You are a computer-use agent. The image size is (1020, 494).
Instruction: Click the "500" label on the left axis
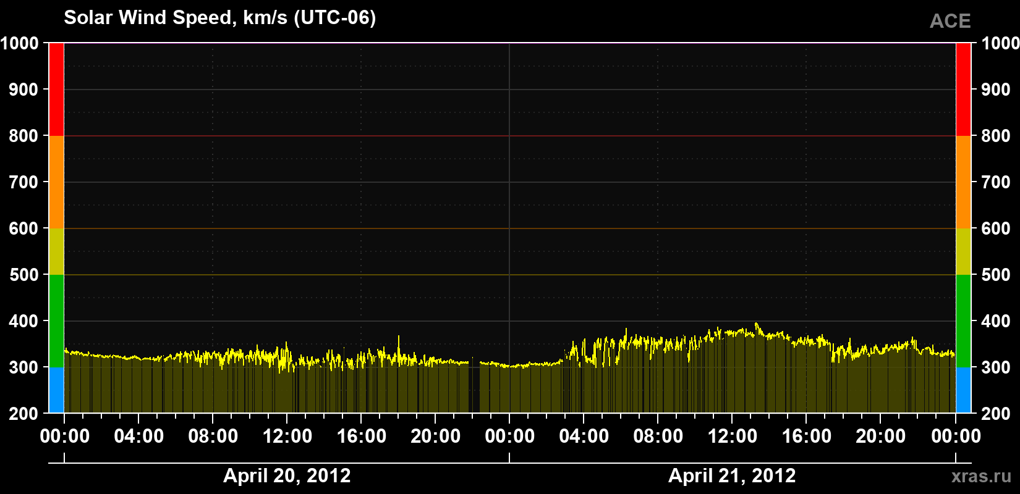pos(24,275)
